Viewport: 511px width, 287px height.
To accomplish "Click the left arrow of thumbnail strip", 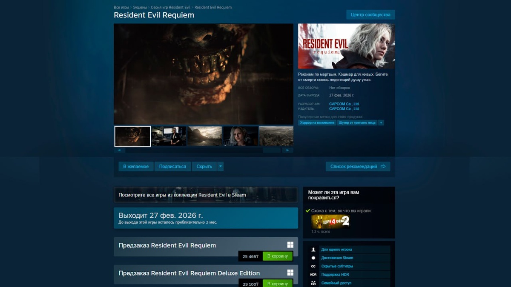I will coord(119,150).
